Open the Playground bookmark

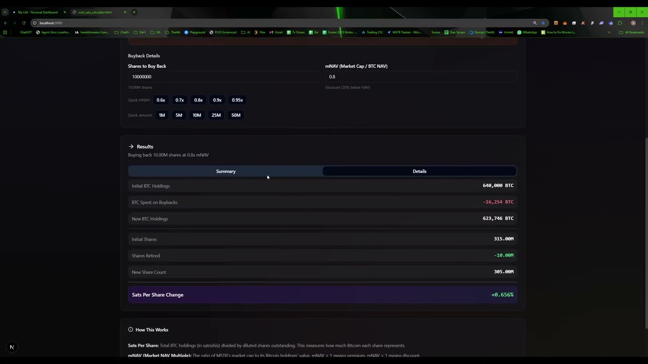pos(195,32)
